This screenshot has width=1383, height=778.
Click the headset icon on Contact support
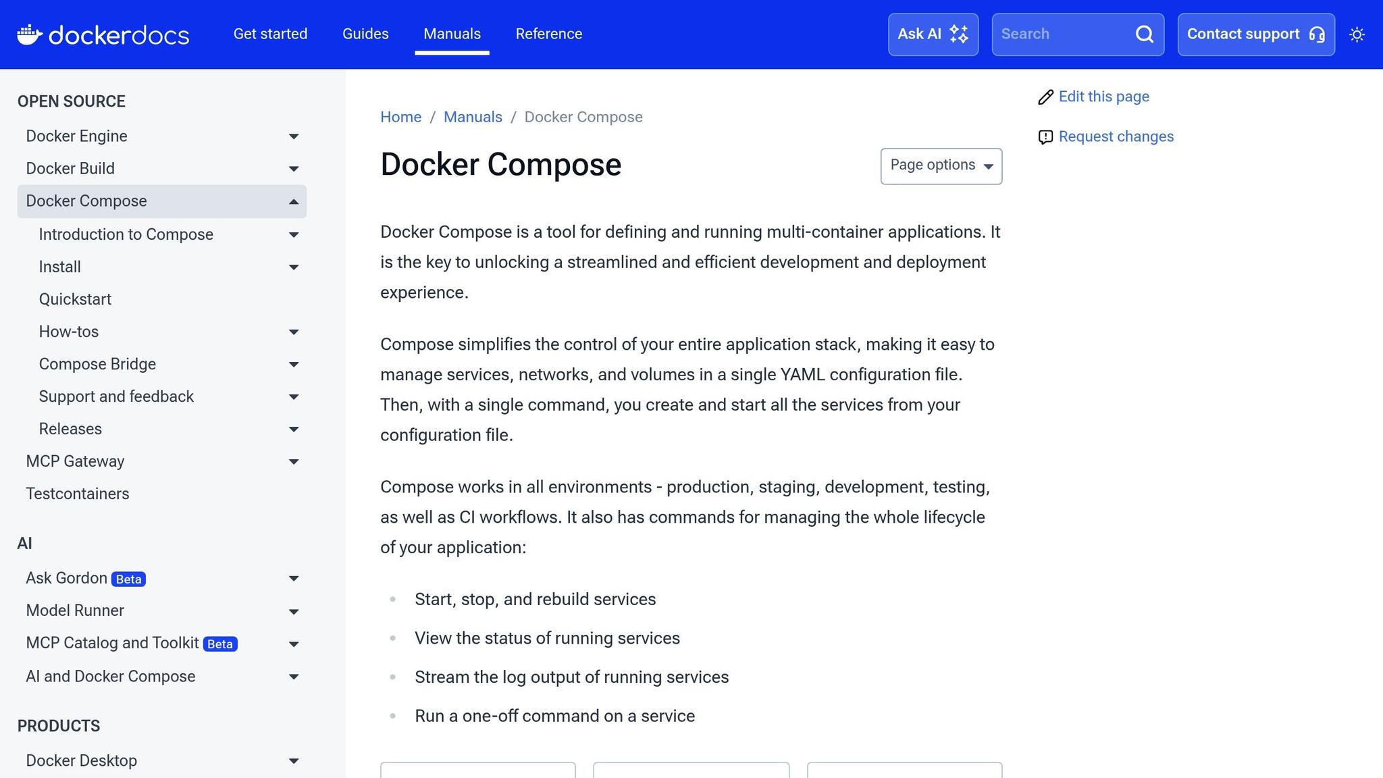coord(1318,34)
